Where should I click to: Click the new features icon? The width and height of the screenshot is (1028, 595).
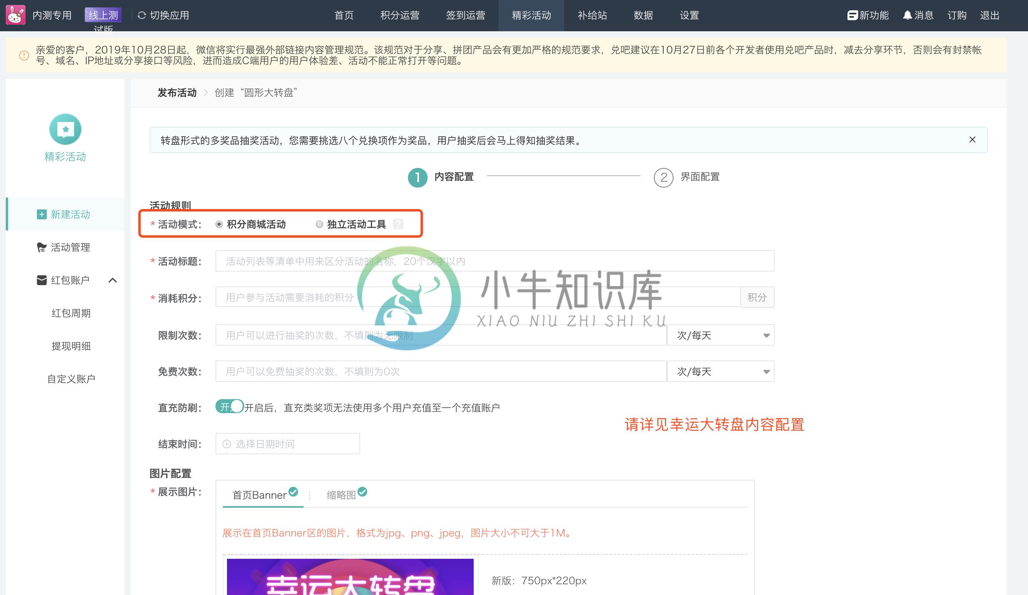[852, 15]
